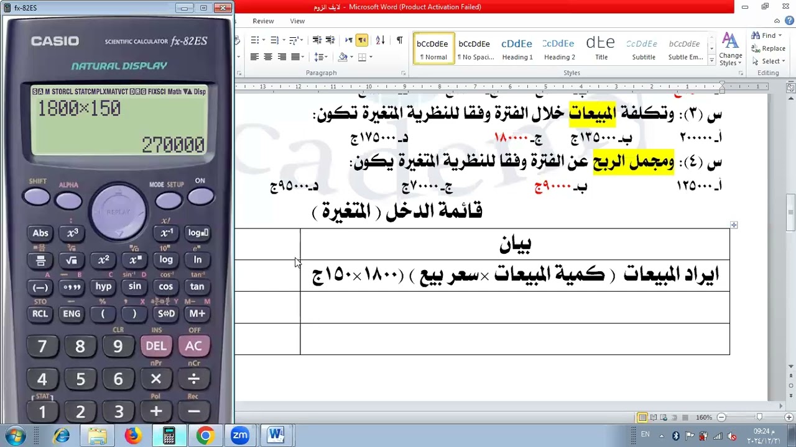Click the Increase Indent icon
The width and height of the screenshot is (796, 447).
click(x=330, y=40)
